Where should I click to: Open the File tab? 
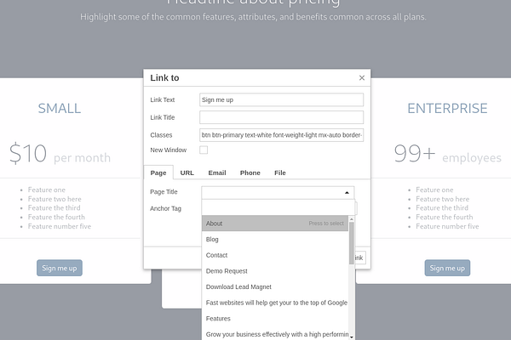coord(280,173)
